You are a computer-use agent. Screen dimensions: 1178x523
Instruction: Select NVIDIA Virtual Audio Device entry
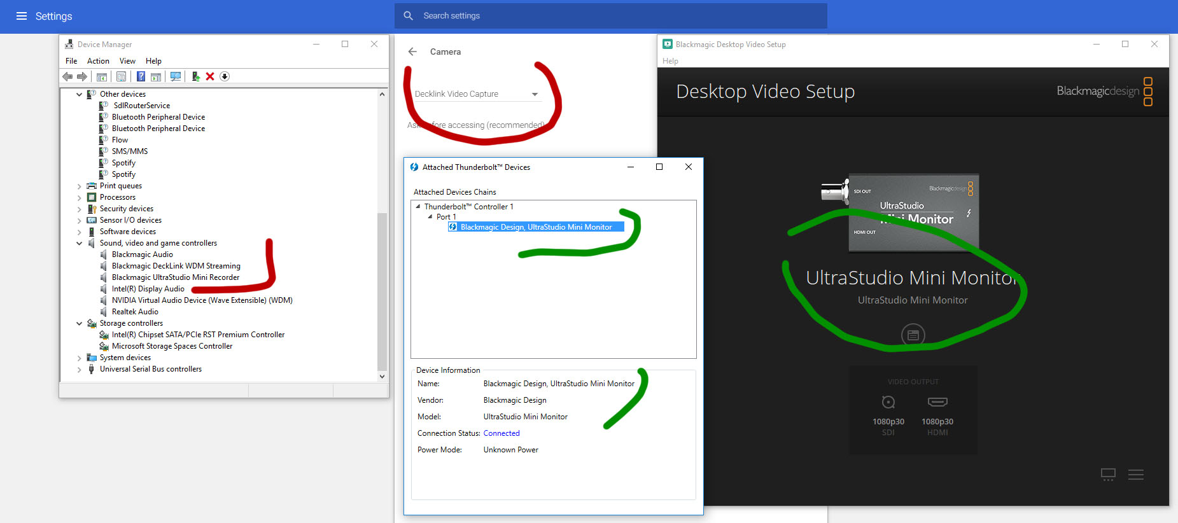tap(202, 300)
